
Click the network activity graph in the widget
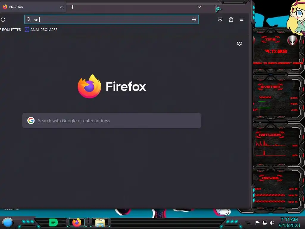click(270, 148)
